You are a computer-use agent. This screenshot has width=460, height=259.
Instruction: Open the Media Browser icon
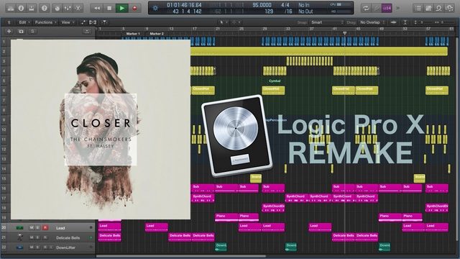[449, 8]
